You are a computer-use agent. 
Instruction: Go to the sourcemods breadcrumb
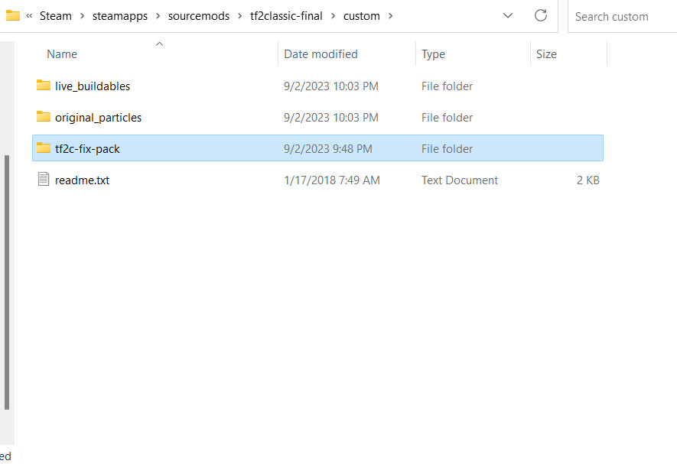tap(199, 16)
